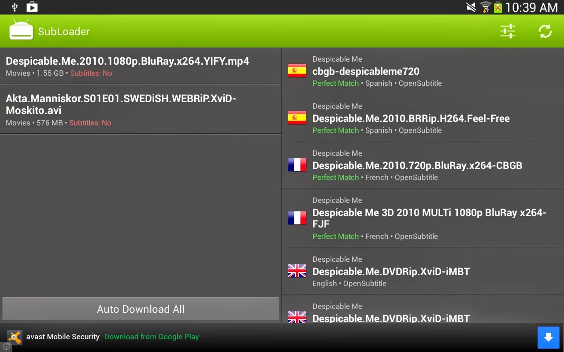This screenshot has height=352, width=564.
Task: Tap the 10:39 AM clock
Action: pos(531,7)
